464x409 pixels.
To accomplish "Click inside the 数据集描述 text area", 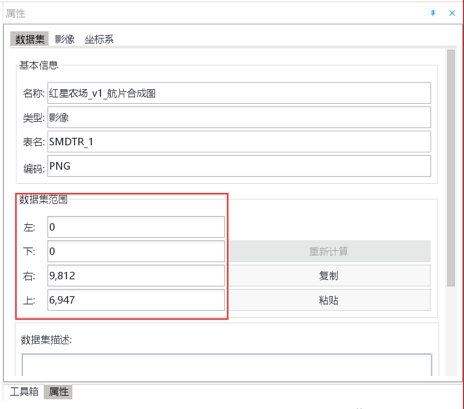I will (x=227, y=365).
